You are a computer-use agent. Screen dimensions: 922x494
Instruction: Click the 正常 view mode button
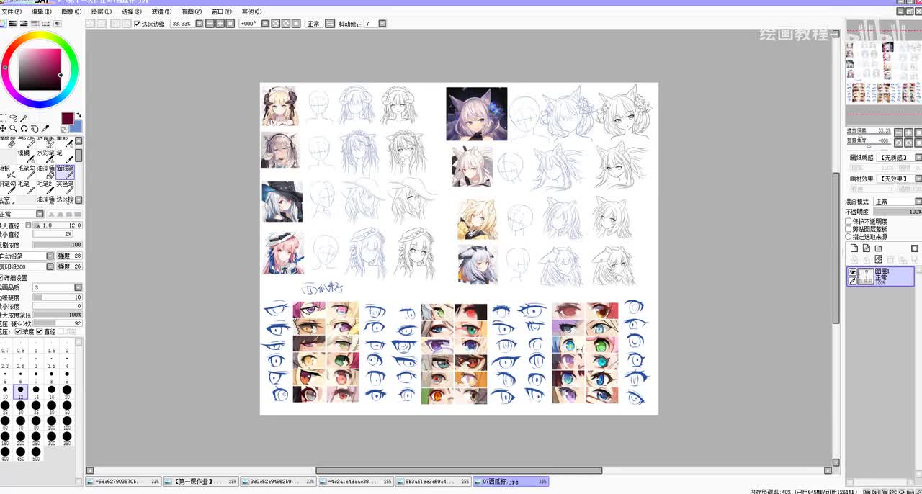[x=313, y=24]
